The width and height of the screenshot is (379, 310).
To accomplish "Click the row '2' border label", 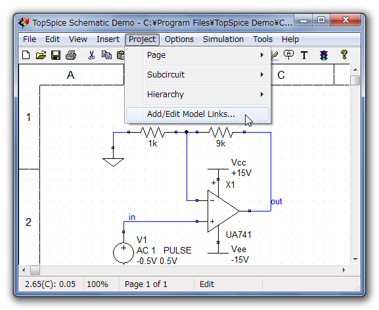I will pos(28,222).
